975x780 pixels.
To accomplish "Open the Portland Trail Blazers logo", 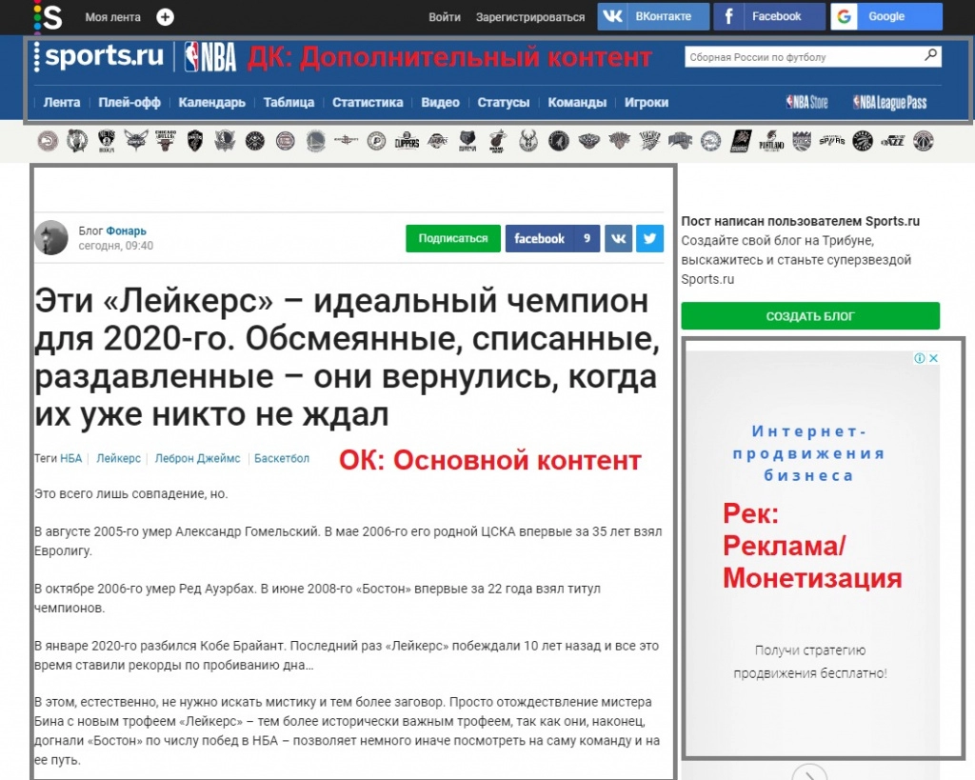I will tap(771, 141).
